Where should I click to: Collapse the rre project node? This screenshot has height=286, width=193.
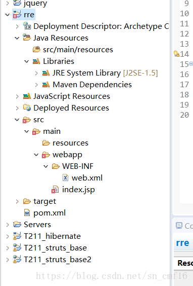coord(7,15)
